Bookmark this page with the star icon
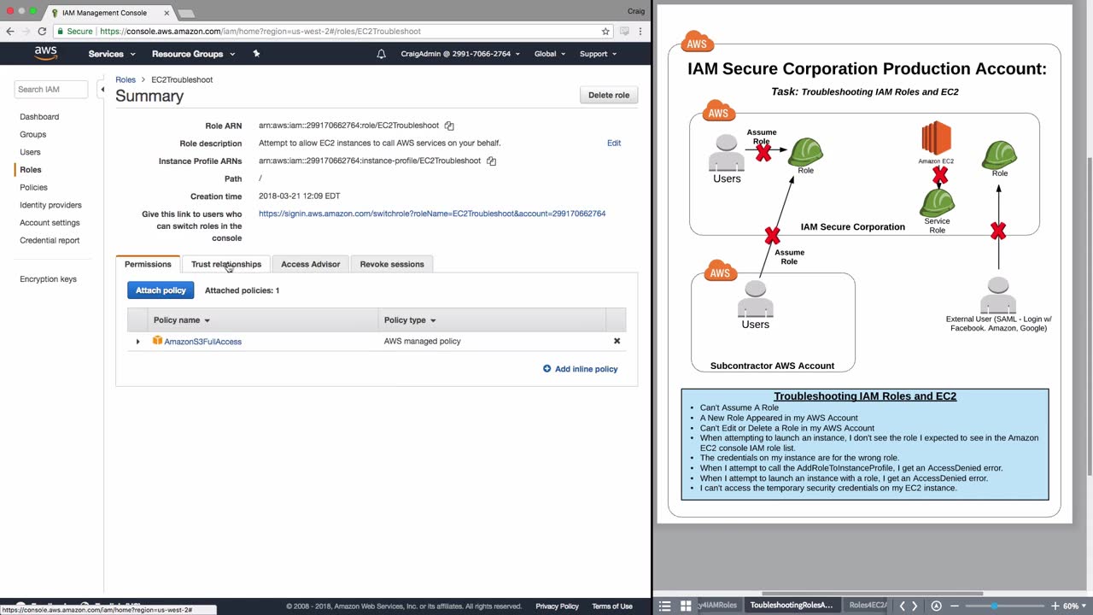Viewport: 1093px width, 615px height. pos(605,31)
